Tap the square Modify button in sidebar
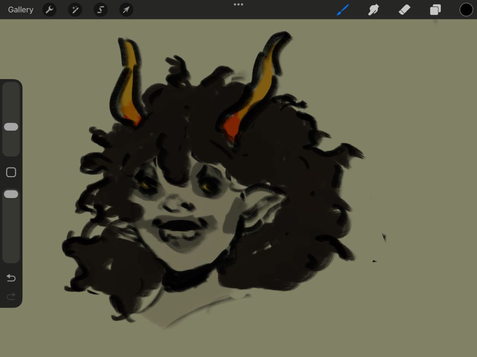477x357 pixels. tap(11, 172)
